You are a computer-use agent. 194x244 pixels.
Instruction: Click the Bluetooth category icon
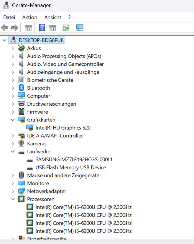pyautogui.click(x=21, y=88)
